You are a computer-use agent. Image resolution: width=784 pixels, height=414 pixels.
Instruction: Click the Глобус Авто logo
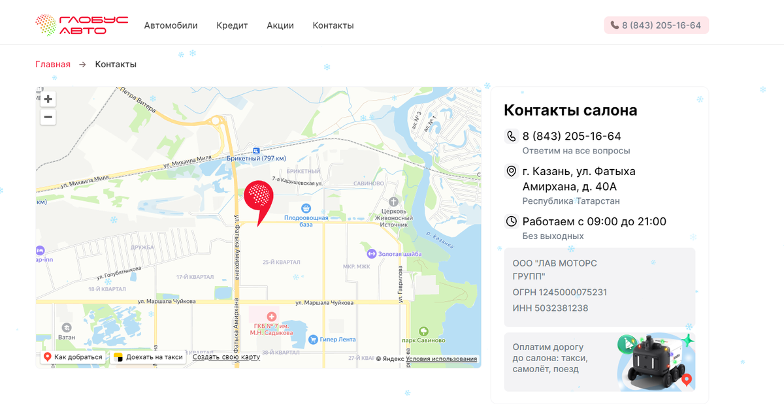click(82, 25)
